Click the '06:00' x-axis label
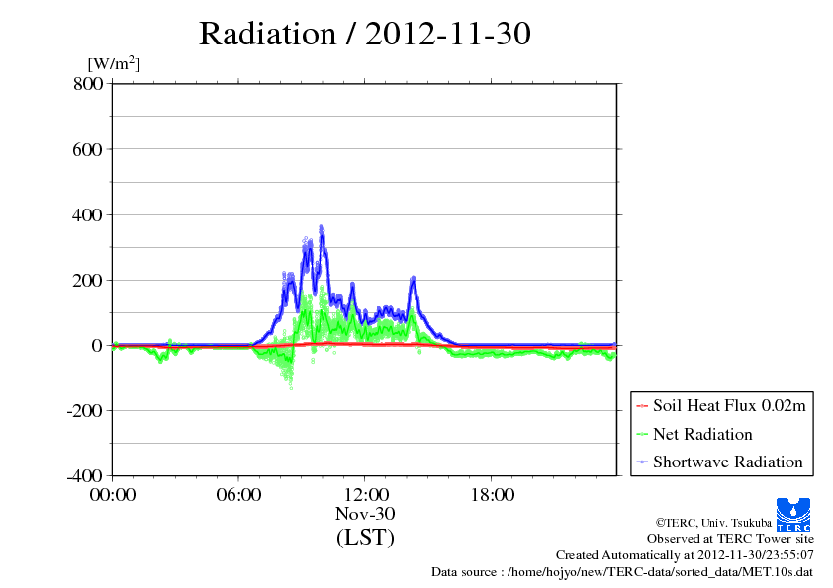Viewport: 833px width, 588px height. (x=238, y=495)
